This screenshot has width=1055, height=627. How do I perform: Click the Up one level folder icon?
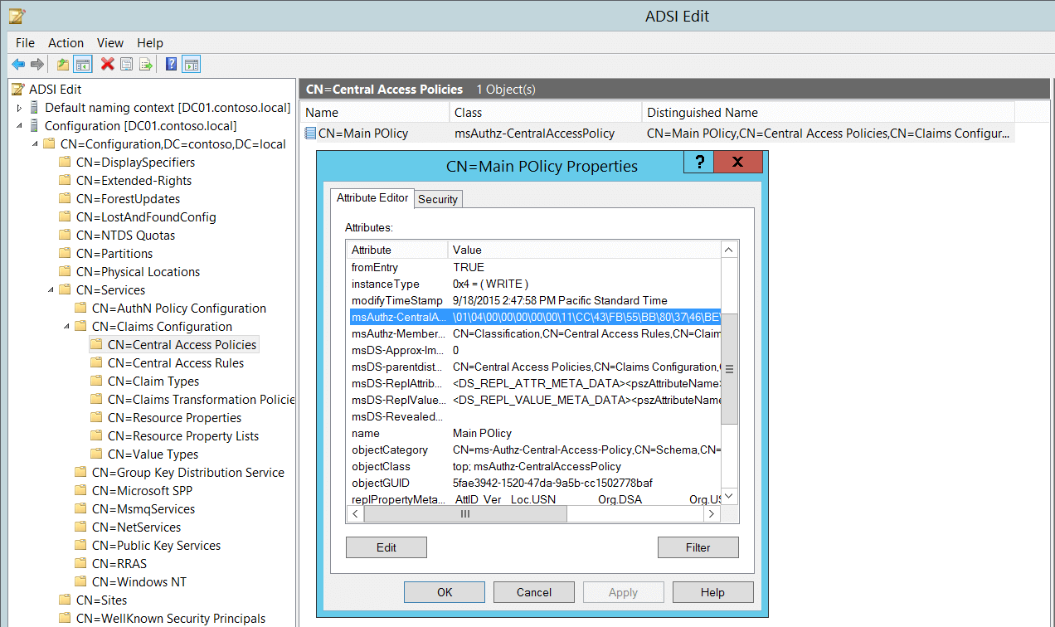point(63,65)
